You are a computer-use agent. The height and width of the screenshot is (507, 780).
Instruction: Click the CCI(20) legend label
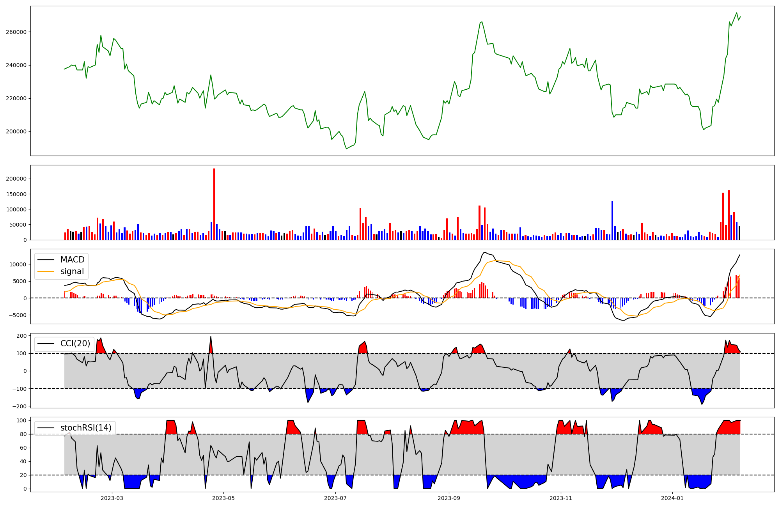click(75, 344)
